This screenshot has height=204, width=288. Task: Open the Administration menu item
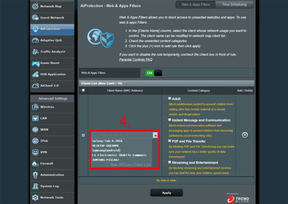(52, 175)
